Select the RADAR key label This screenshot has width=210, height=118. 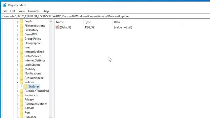(x=29, y=108)
